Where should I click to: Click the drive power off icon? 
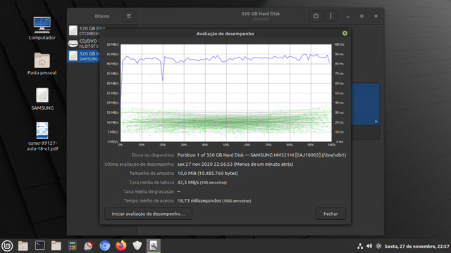point(316,16)
